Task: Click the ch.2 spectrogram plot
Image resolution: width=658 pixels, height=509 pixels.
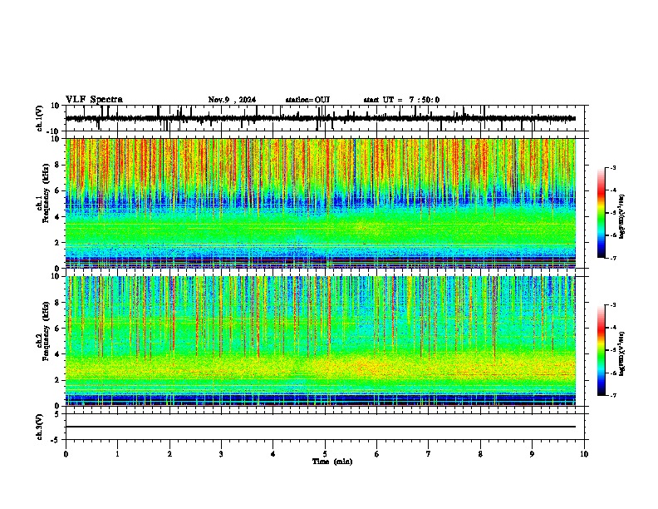Action: coord(320,341)
